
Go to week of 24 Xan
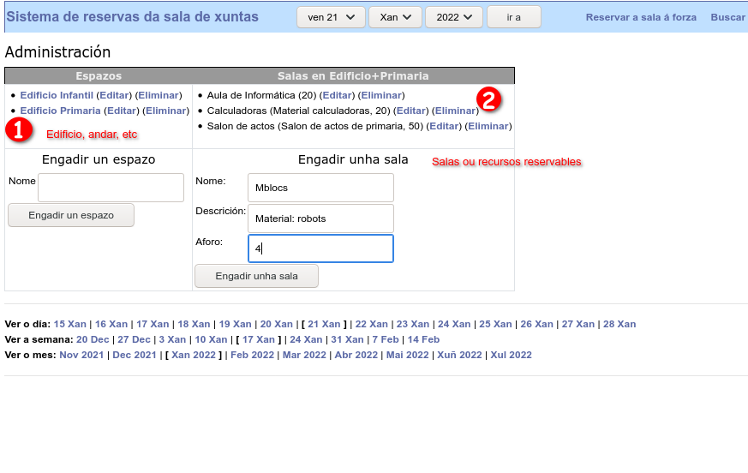tap(306, 339)
